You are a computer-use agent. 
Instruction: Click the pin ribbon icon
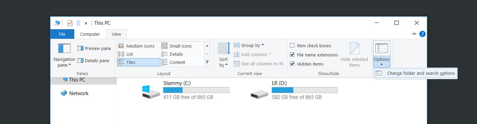pyautogui.click(x=414, y=34)
